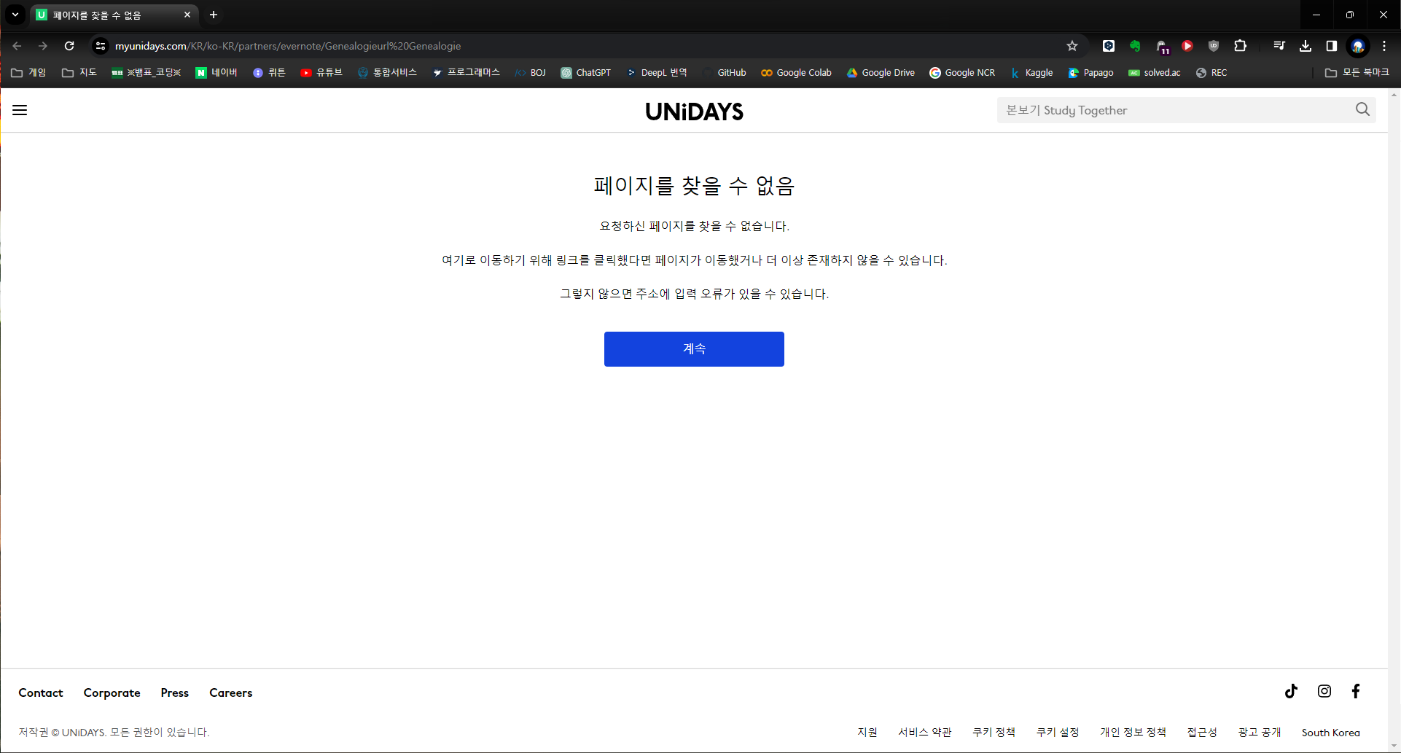Open the Corporate footer link

pos(112,692)
